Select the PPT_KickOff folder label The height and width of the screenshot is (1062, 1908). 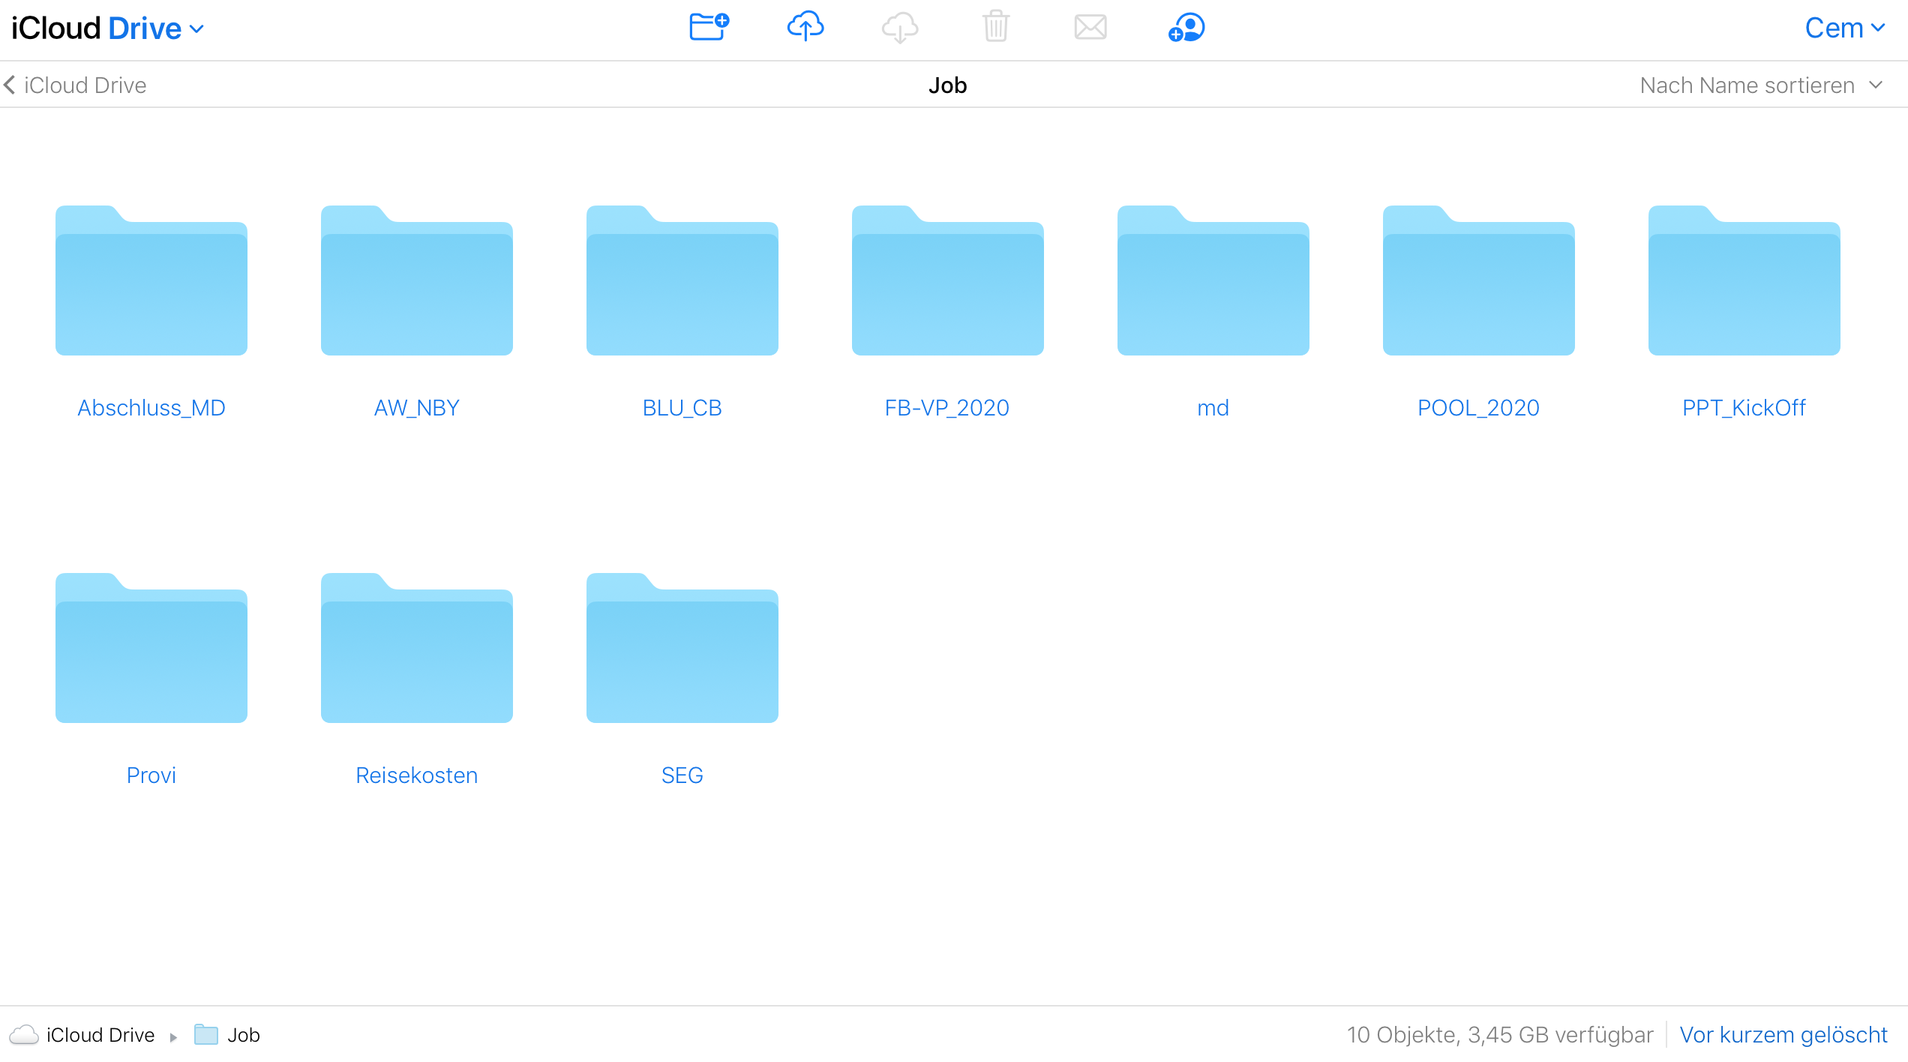1744,408
